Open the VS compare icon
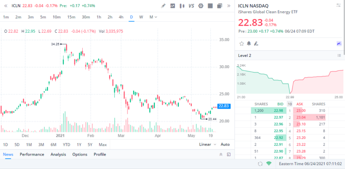This screenshot has height=169, width=345. click(191, 6)
